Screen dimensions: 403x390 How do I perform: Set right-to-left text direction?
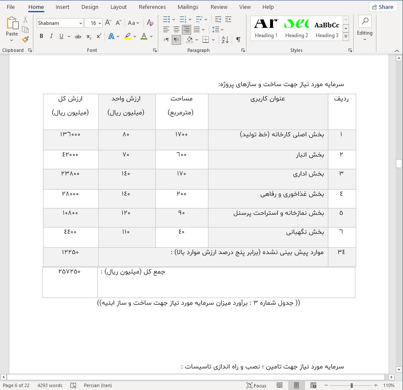[176, 40]
